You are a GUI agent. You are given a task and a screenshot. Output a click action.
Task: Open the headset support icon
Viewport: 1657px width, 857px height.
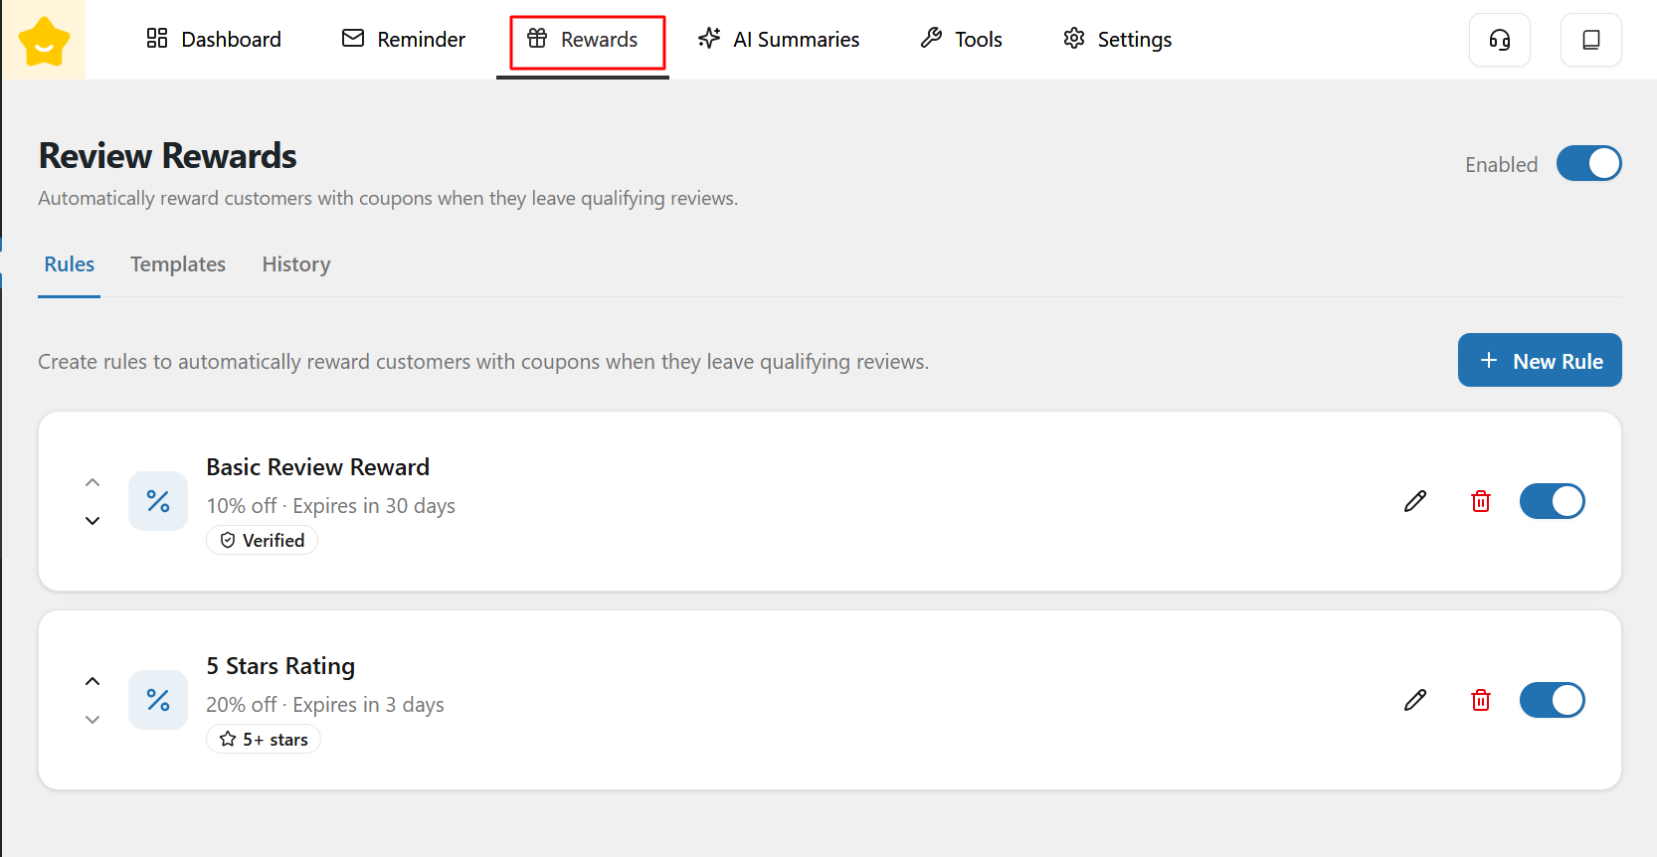point(1499,40)
